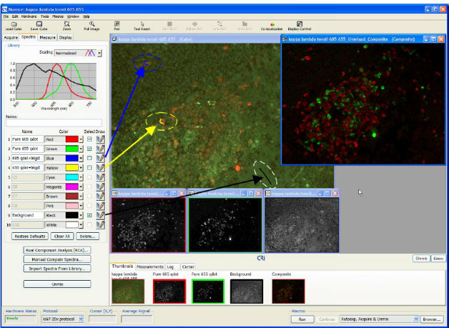449x328 pixels.
Task: Open color dropdown arrow for Red row
Action: 81,139
